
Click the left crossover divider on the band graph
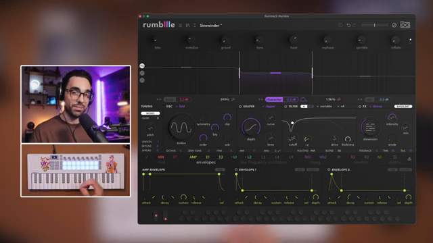click(x=240, y=73)
